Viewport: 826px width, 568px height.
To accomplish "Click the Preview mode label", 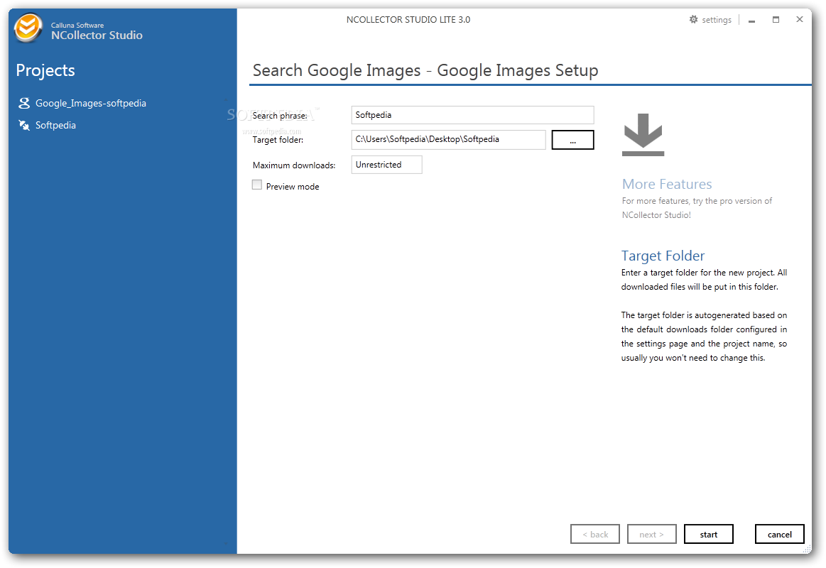I will pyautogui.click(x=293, y=186).
